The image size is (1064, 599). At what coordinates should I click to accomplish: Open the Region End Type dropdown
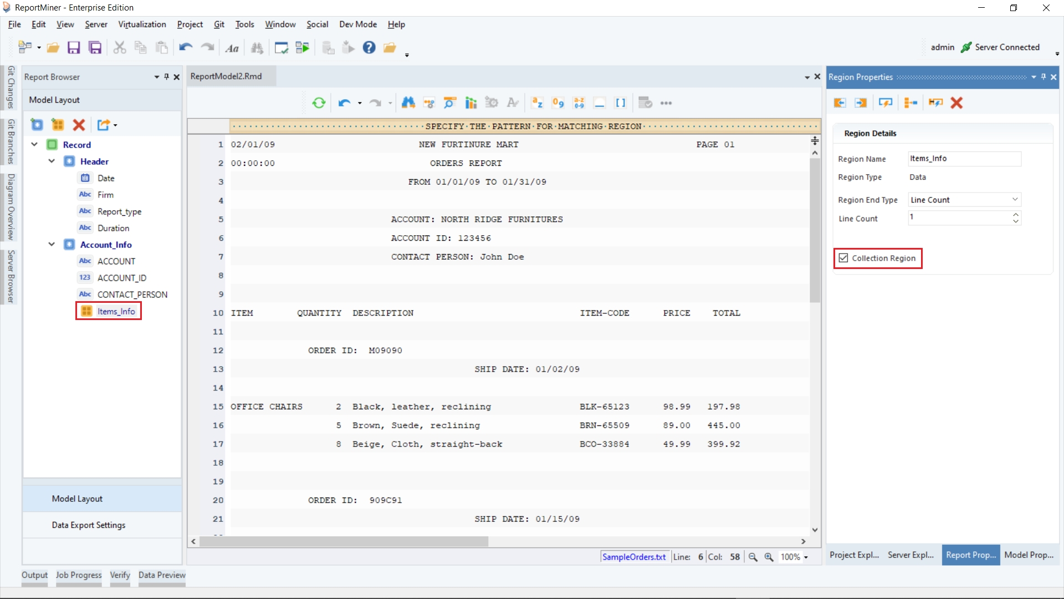tap(1015, 200)
